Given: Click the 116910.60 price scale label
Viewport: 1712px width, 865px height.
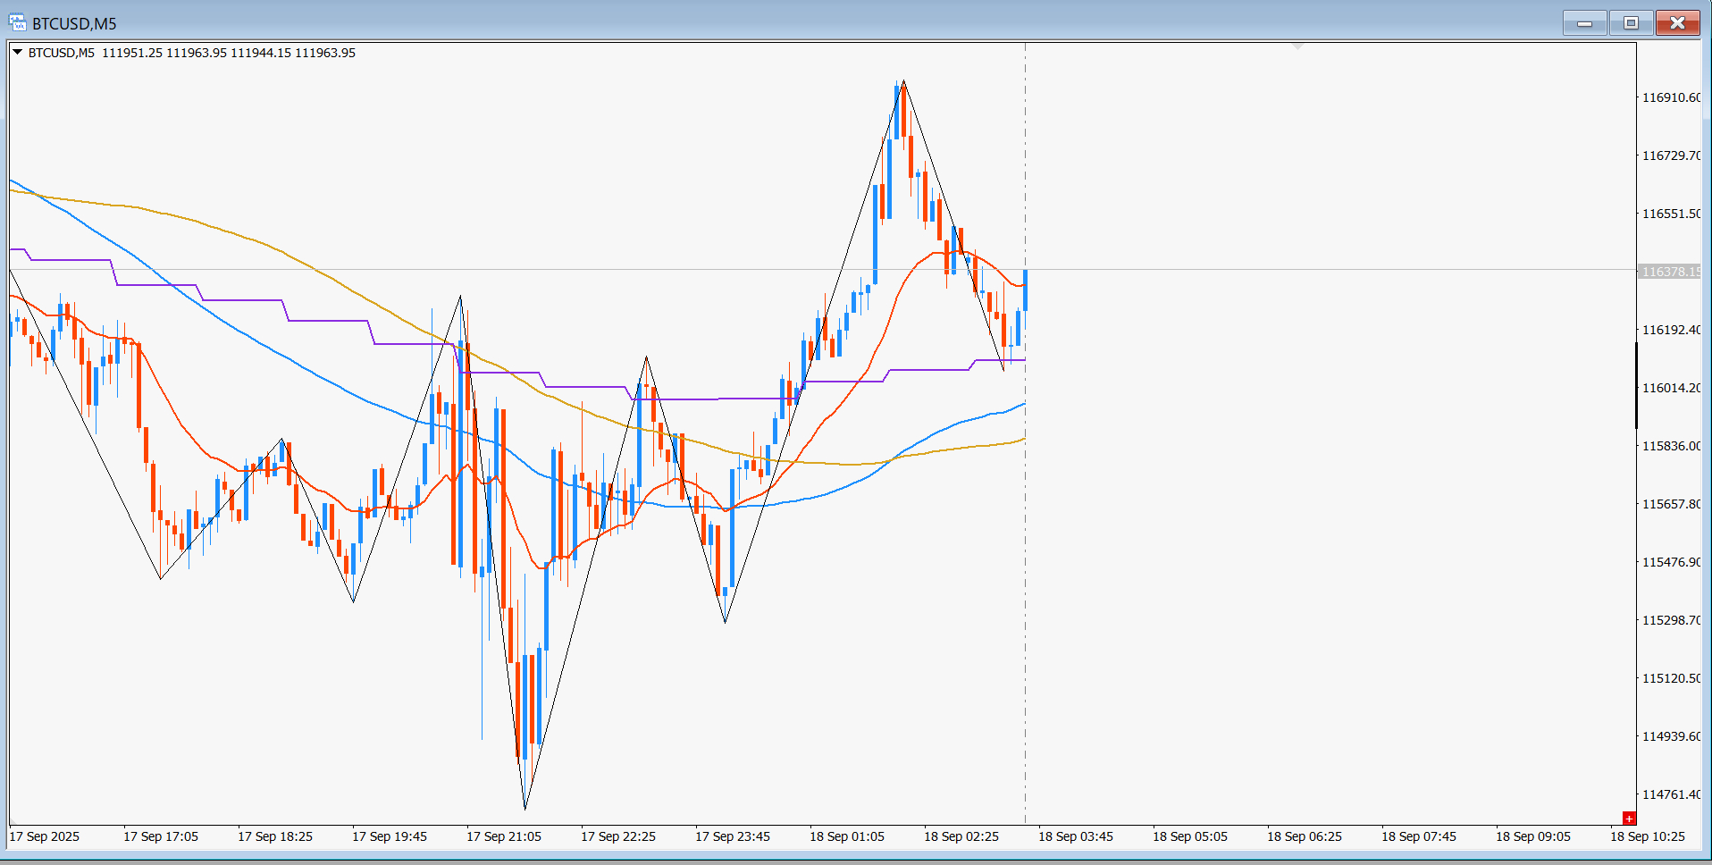Looking at the screenshot, I should [x=1671, y=97].
